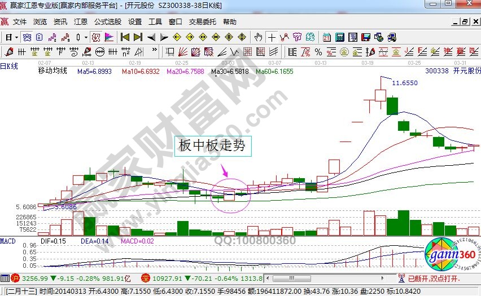Open the 公式选股 menu
Screen dimensions: 481x296
coord(107,22)
